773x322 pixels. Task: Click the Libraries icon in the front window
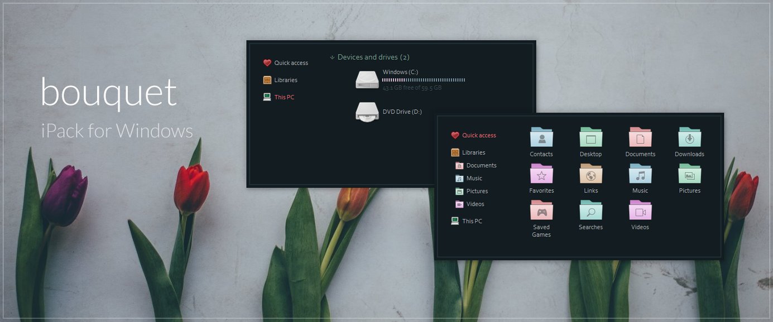coord(455,152)
